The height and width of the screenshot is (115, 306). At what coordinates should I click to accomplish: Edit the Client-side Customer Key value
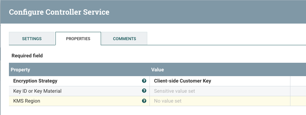coord(220,81)
